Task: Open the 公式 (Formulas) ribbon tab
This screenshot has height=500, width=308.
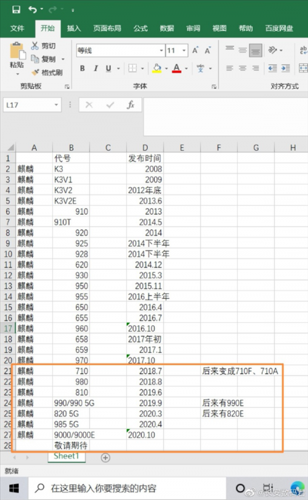Action: (140, 28)
